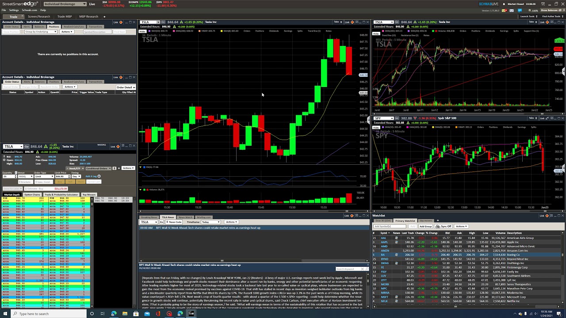Remove the Stock/ETF order leg X

click(67, 168)
